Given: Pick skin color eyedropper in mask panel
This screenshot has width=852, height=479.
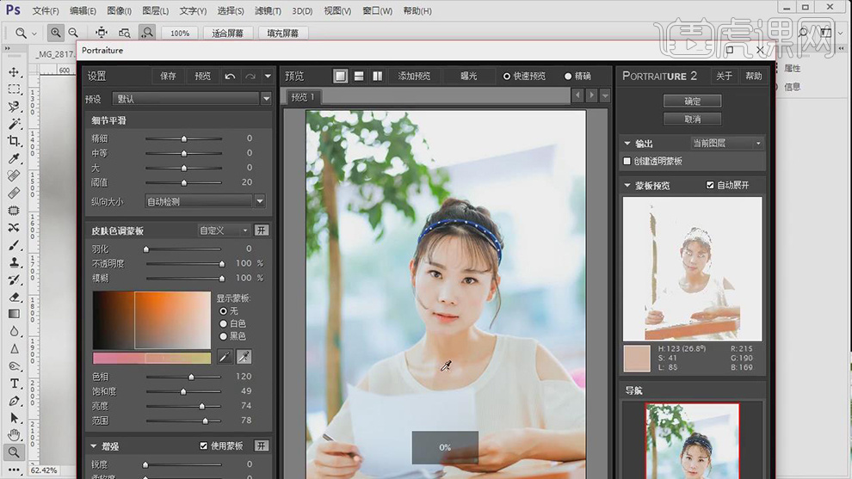Looking at the screenshot, I should pyautogui.click(x=225, y=357).
